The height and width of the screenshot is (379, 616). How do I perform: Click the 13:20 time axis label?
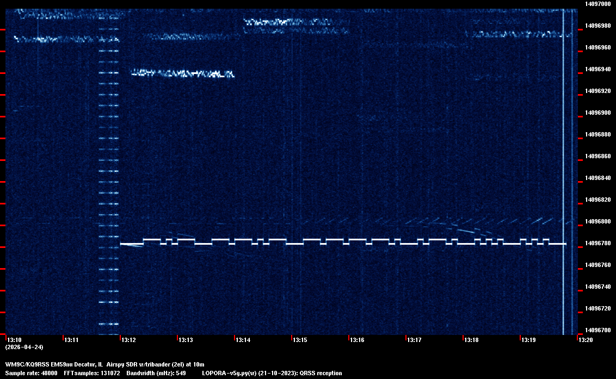[586, 340]
